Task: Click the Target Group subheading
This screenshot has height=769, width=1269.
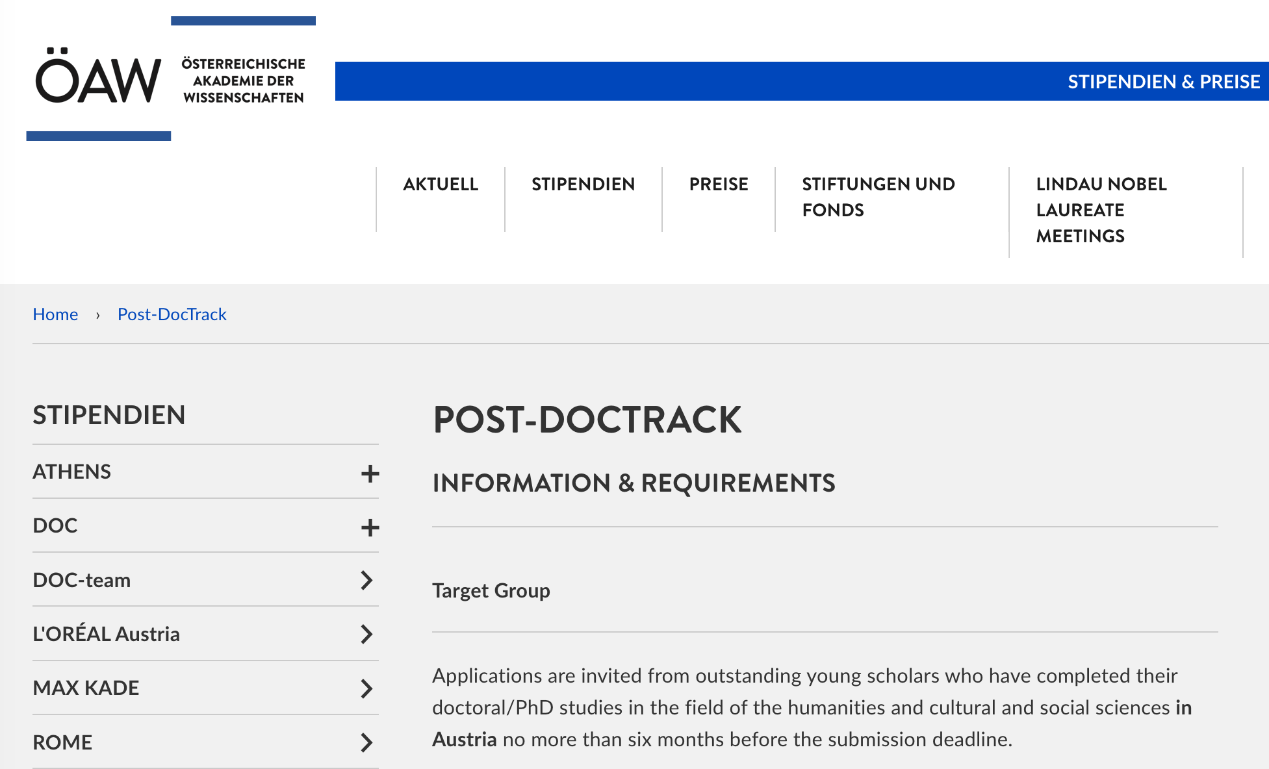Action: (491, 590)
